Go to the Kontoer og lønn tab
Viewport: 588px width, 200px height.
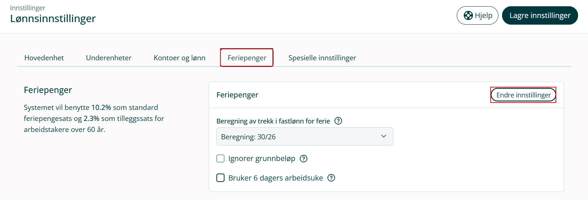pos(180,58)
